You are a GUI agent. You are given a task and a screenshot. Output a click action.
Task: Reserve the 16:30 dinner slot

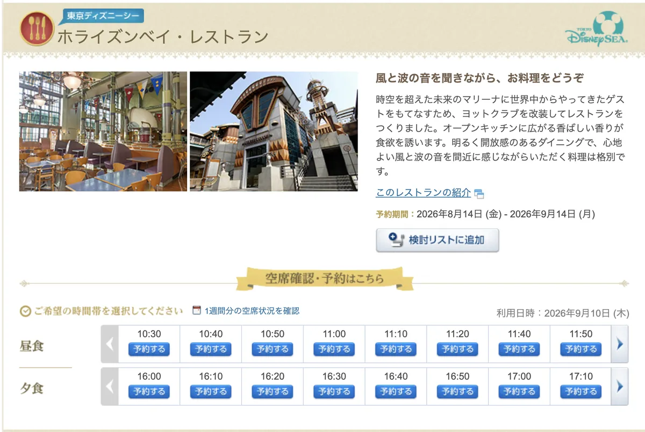pos(334,391)
